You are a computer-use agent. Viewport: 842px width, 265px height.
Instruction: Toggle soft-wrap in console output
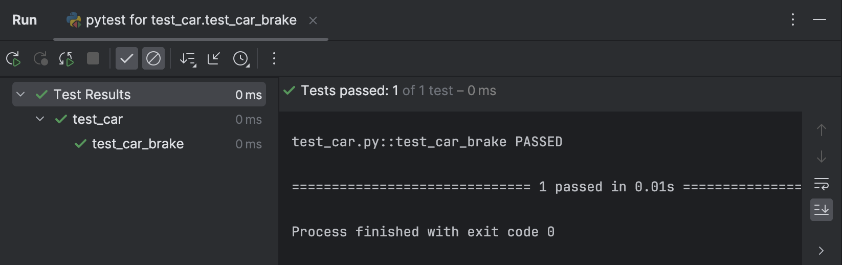822,183
